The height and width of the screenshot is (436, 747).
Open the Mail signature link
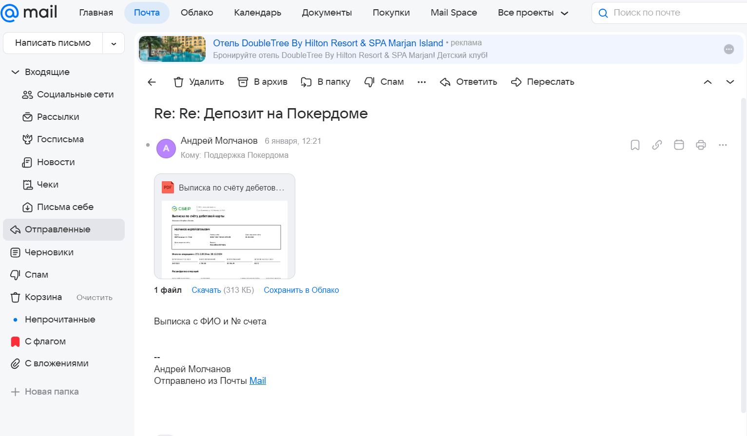coord(258,381)
